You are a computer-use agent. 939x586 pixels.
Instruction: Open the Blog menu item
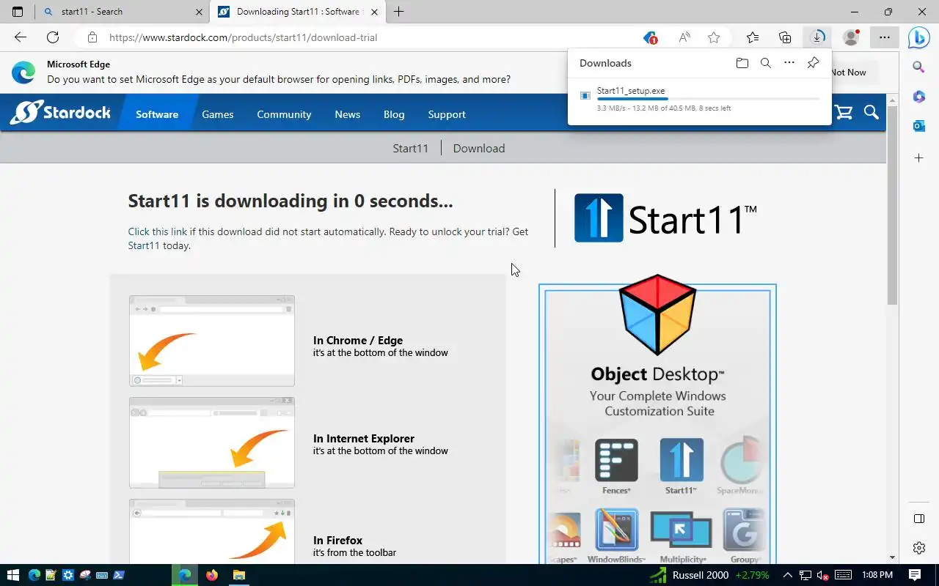tap(394, 114)
